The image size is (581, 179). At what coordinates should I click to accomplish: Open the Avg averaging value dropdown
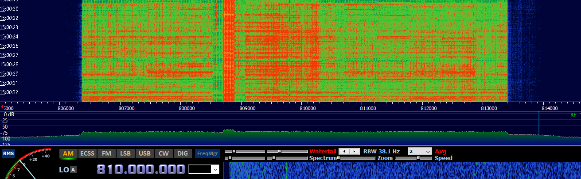(420, 151)
